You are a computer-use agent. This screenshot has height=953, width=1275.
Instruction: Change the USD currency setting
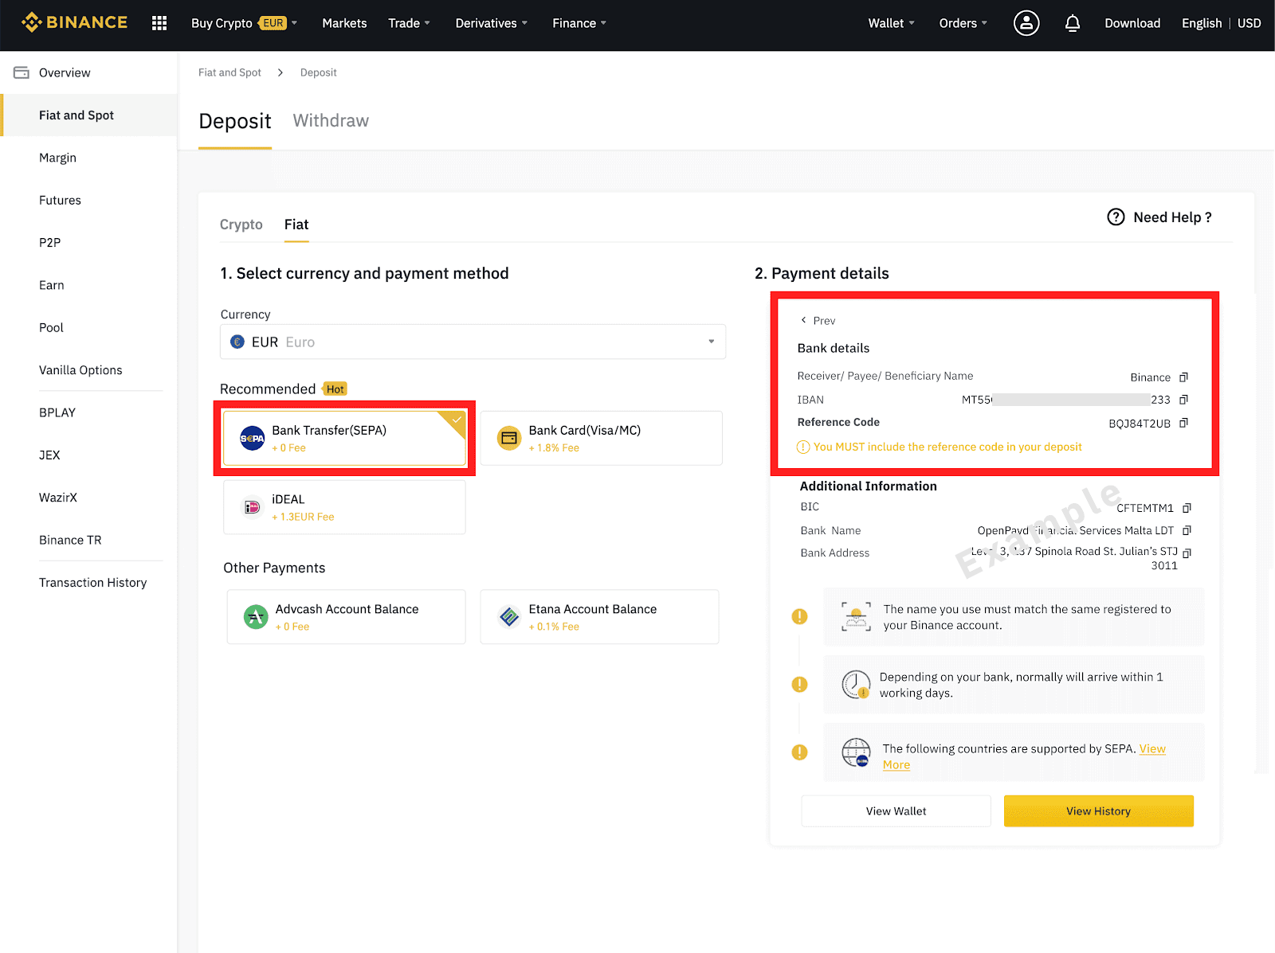click(x=1249, y=23)
